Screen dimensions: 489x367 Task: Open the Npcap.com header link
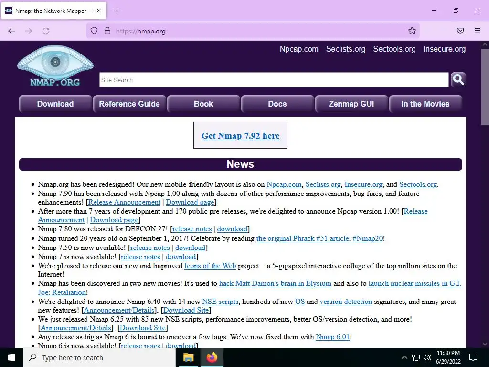pyautogui.click(x=299, y=49)
